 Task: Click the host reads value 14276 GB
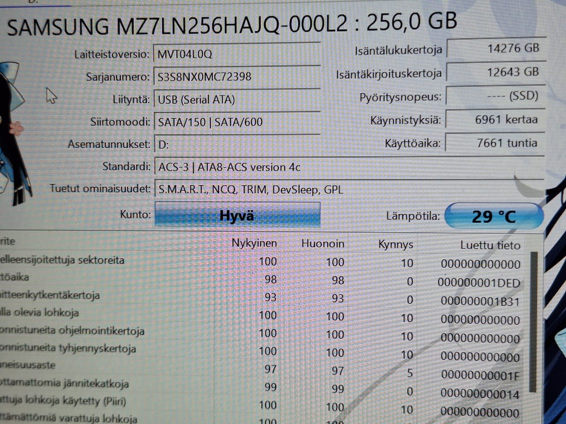tap(496, 48)
